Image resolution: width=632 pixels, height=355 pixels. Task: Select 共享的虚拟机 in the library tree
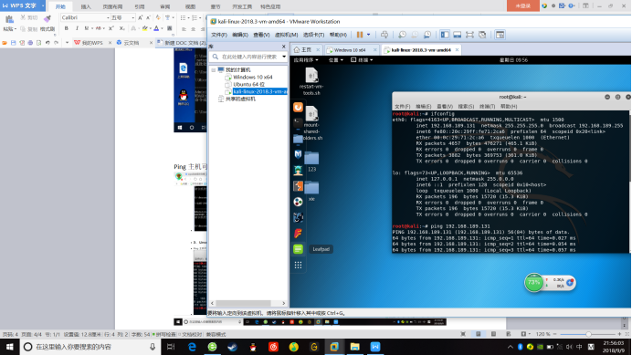[x=240, y=99]
